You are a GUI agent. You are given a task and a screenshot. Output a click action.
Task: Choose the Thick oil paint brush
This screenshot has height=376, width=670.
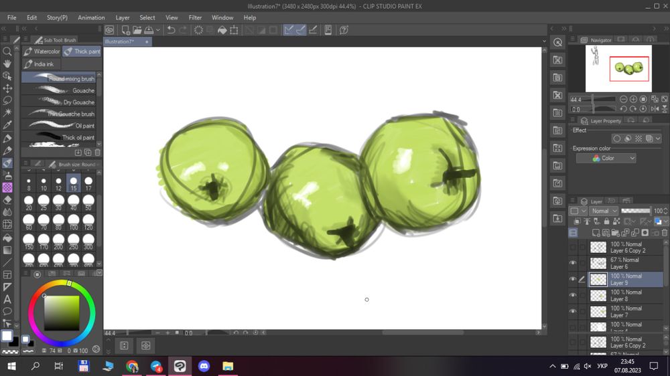pyautogui.click(x=59, y=137)
